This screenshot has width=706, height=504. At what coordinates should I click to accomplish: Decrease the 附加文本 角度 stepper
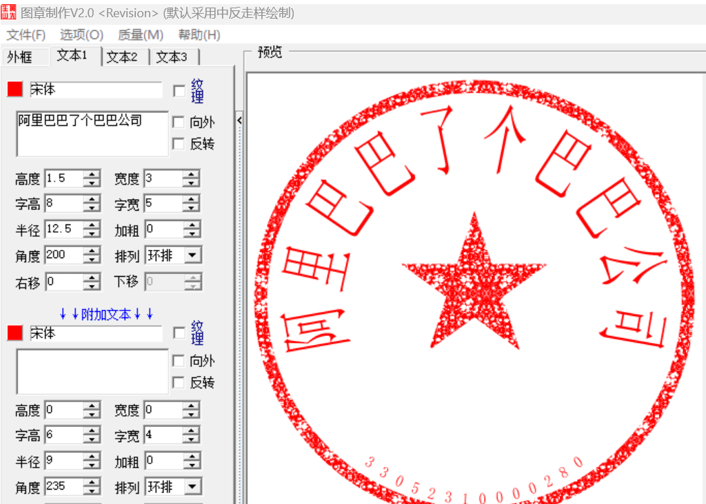tap(92, 491)
